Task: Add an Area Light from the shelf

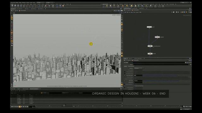Action: point(114,6)
